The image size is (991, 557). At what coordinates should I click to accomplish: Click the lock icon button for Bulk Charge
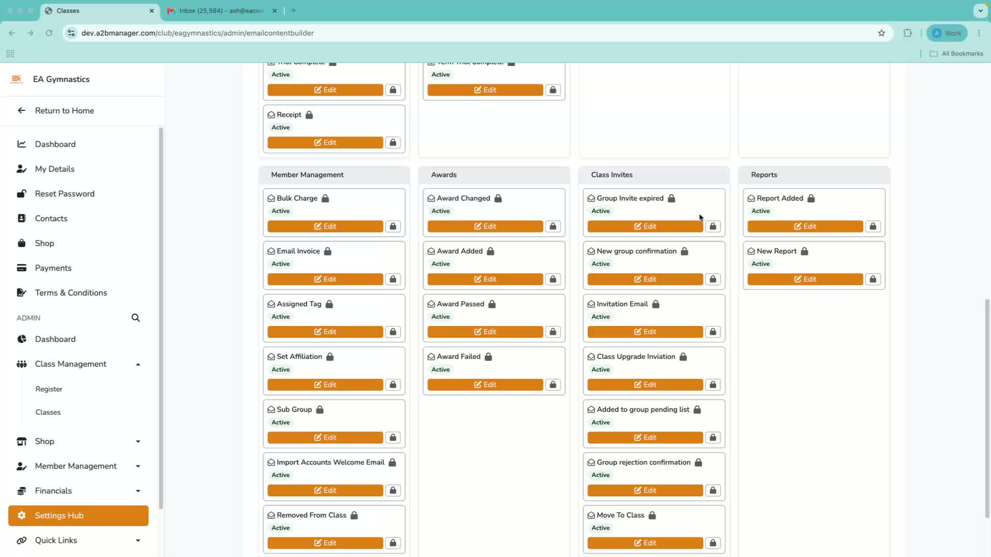[393, 226]
